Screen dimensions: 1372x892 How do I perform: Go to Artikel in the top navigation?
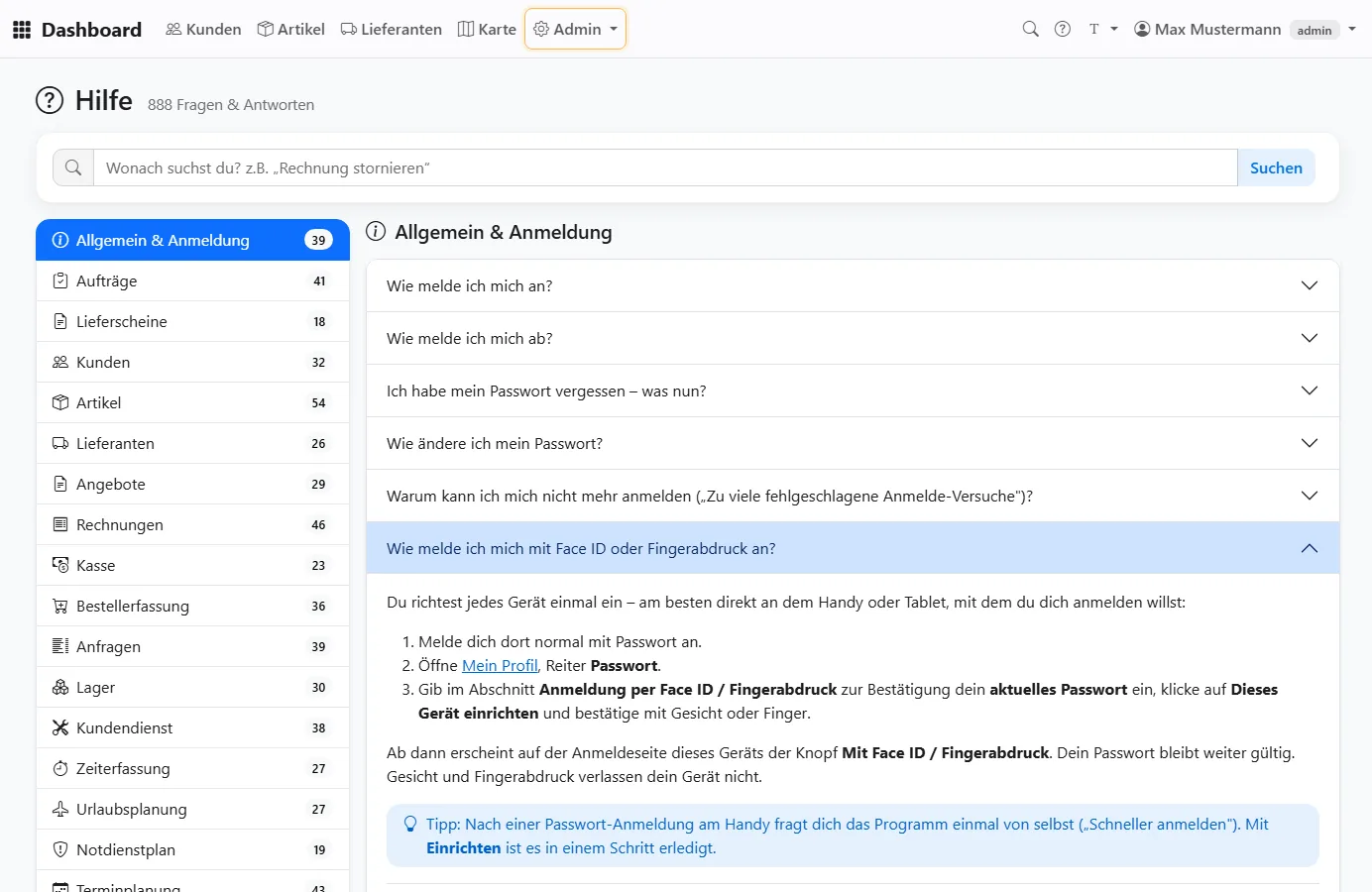tap(291, 30)
